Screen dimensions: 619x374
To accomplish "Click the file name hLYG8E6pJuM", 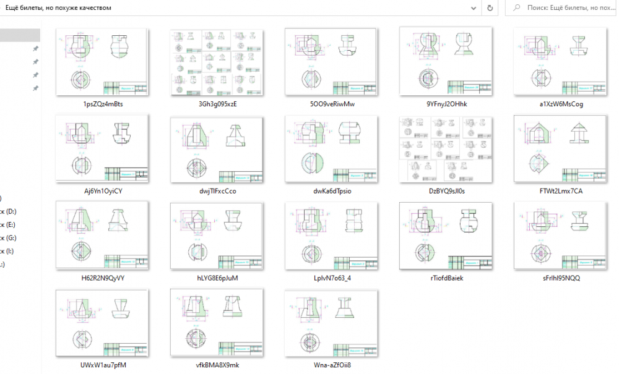I will [217, 278].
